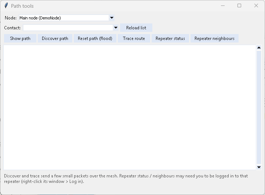This screenshot has height=195, width=265.
Task: Select the Node field showing Main node (DemoNode)
Action: (x=64, y=18)
